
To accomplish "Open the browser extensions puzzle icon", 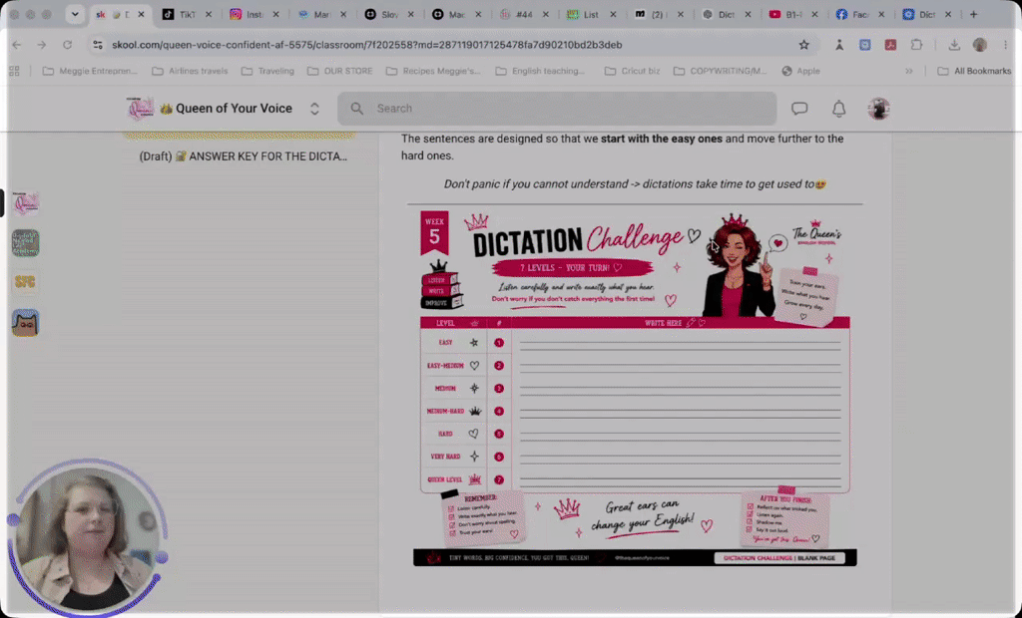I will (x=916, y=44).
